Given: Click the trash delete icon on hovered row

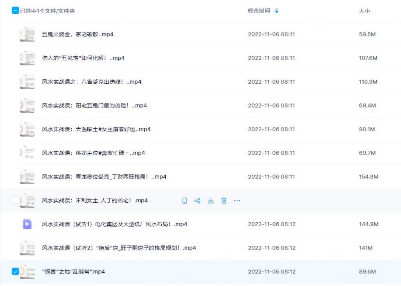Looking at the screenshot, I should (224, 201).
